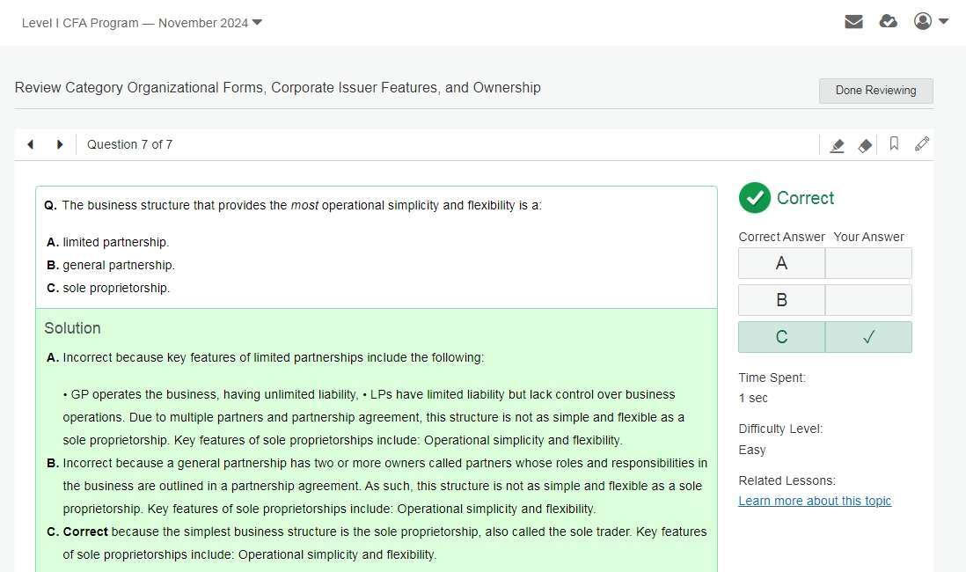This screenshot has height=572, width=966.
Task: Open the pencil notes tool
Action: coord(922,144)
